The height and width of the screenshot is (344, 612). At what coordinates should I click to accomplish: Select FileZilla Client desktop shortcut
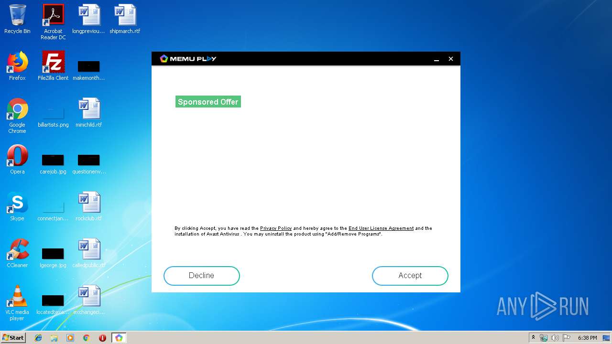[x=53, y=66]
